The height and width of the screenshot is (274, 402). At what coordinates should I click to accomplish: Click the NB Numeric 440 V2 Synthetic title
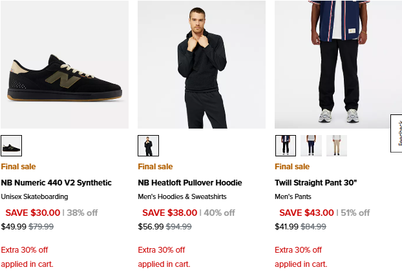point(56,183)
